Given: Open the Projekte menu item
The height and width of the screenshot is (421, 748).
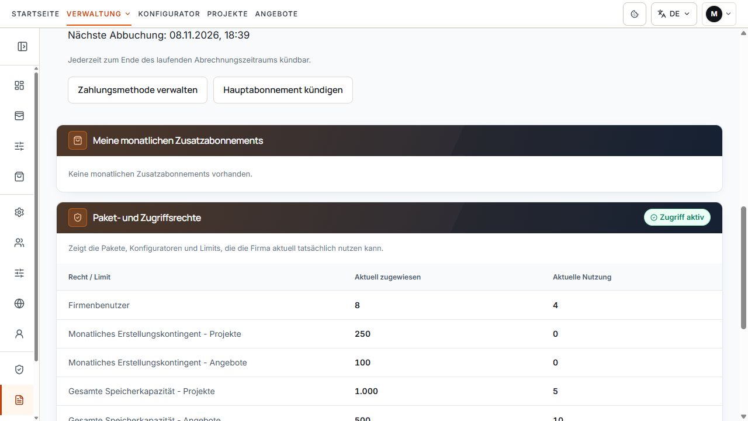Looking at the screenshot, I should point(227,14).
